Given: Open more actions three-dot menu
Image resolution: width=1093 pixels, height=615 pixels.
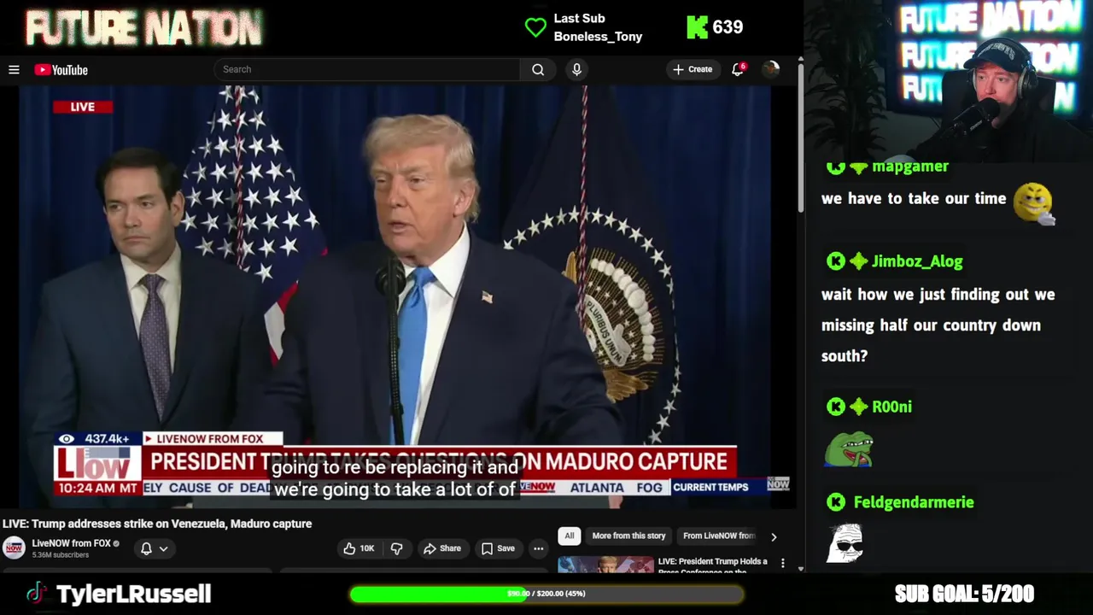Looking at the screenshot, I should click(x=539, y=548).
